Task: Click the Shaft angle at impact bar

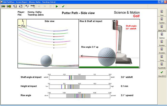Action: click(x=80, y=77)
